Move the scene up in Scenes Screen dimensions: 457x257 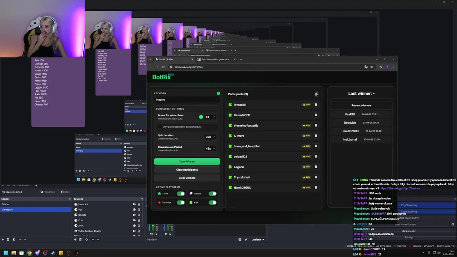[20, 240]
